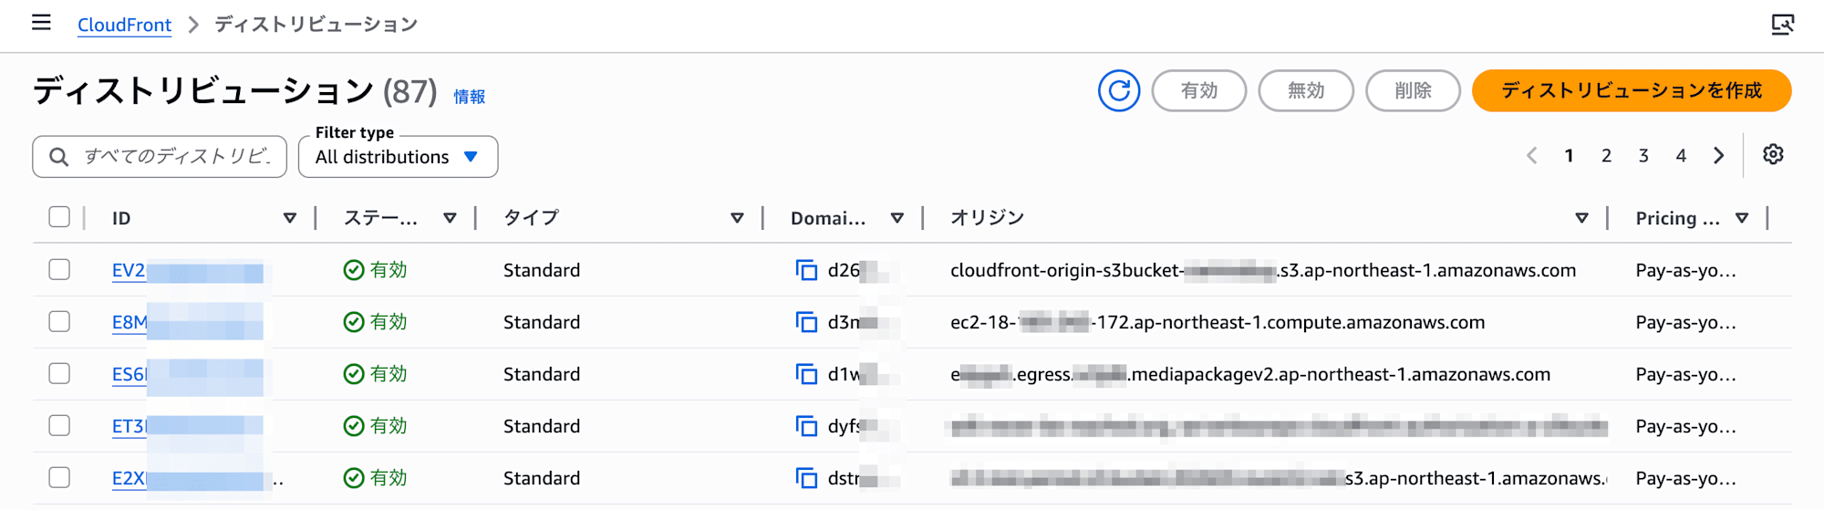Click the 有効 status icon in ES6 row

click(x=354, y=374)
